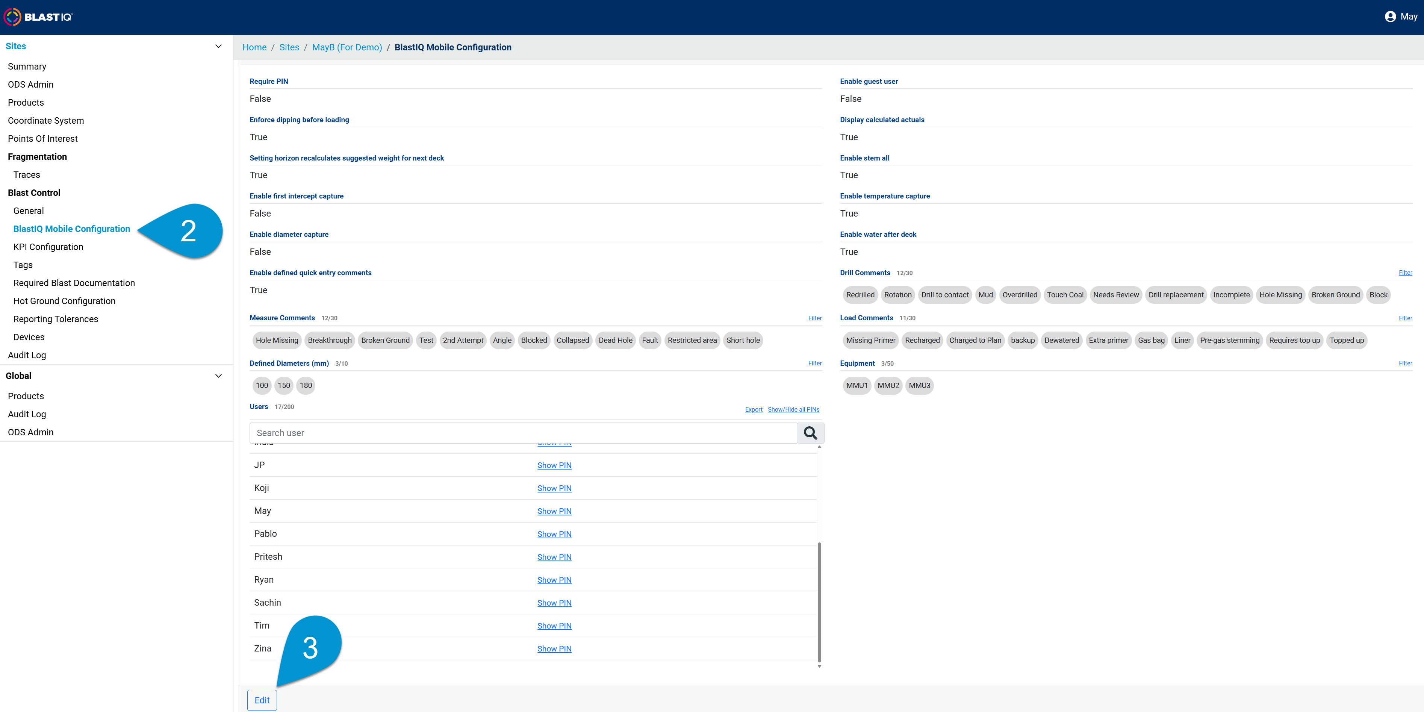Show PIN for Zina
The height and width of the screenshot is (712, 1424).
point(554,649)
